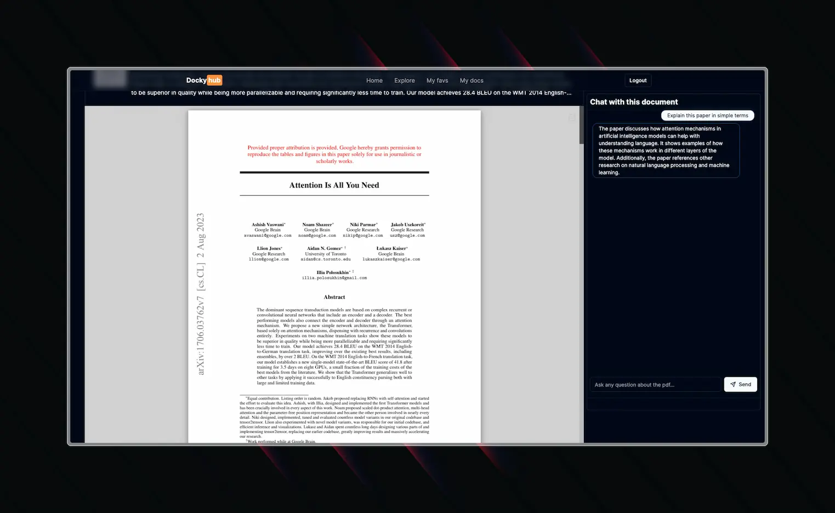The width and height of the screenshot is (835, 513).
Task: Click email 'illia.polosukhin@gmail.com'
Action: click(334, 278)
